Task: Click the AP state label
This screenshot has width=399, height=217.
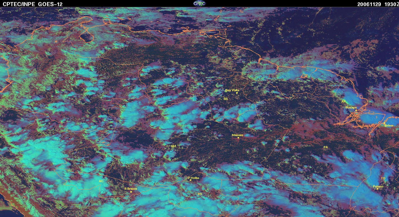Action: (x=344, y=102)
